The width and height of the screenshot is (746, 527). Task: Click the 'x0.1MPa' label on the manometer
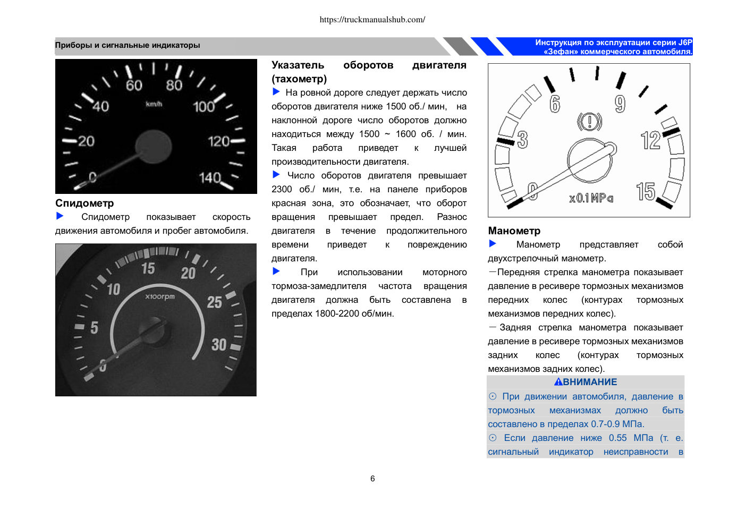pos(591,198)
